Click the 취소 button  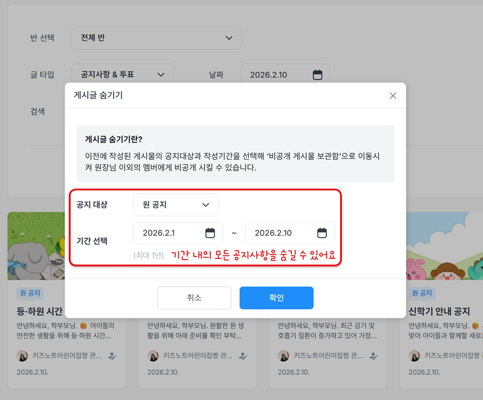coord(194,298)
